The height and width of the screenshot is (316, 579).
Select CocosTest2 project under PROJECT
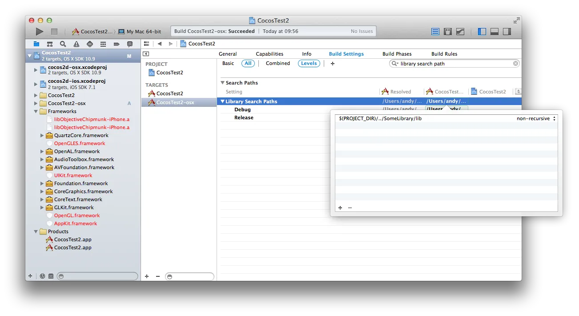pos(165,73)
